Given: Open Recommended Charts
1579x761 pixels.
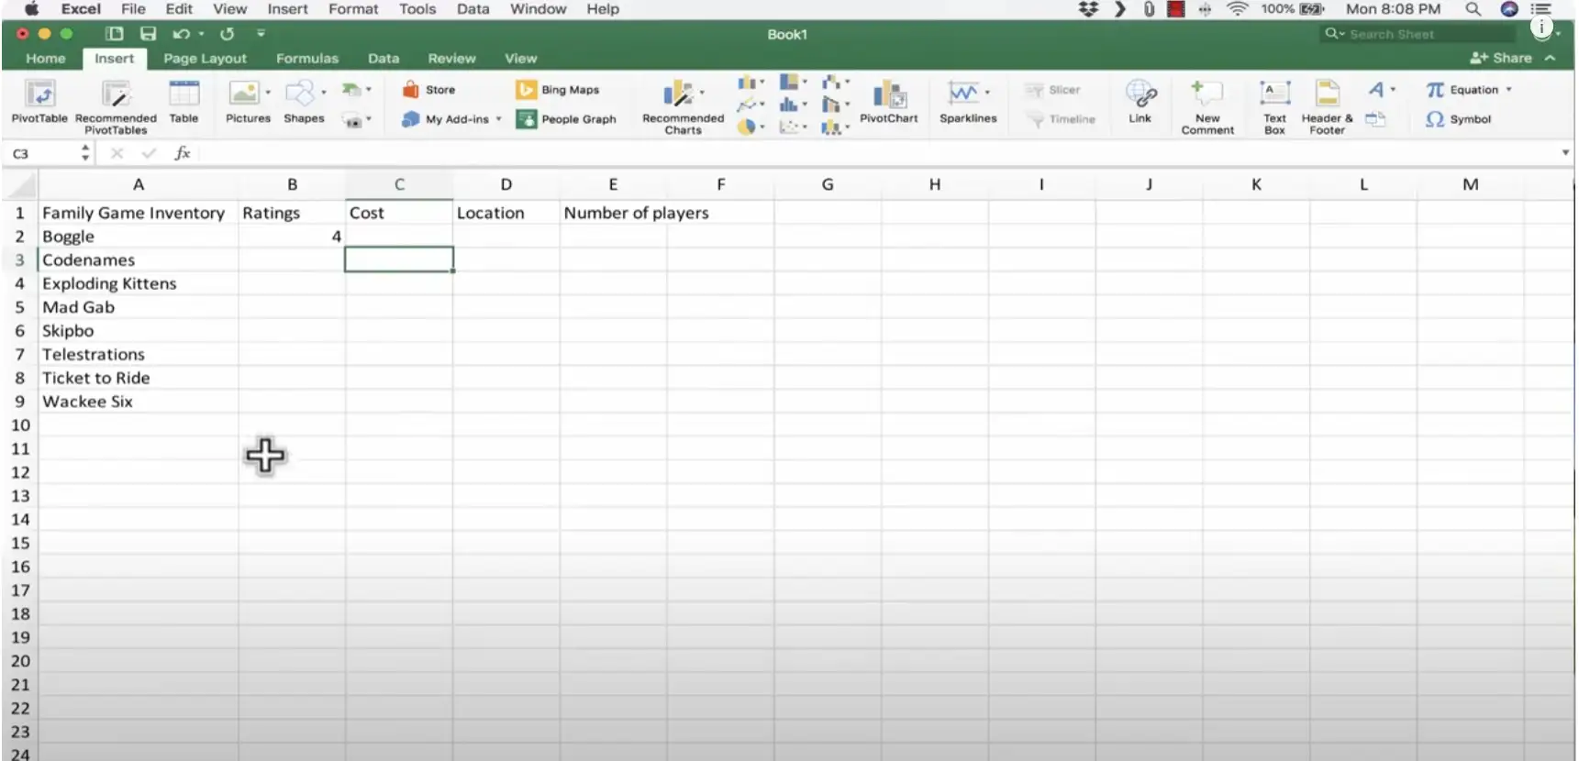Looking at the screenshot, I should coord(681,94).
